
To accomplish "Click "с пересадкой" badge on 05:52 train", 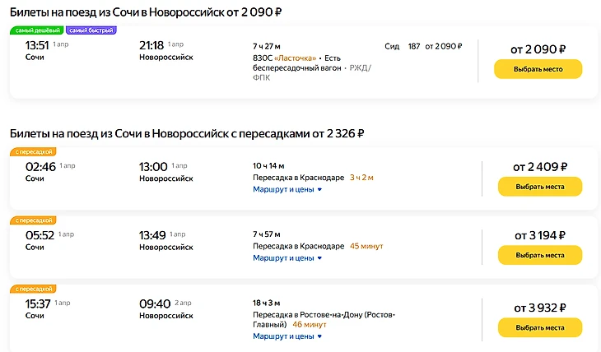I will [x=32, y=220].
